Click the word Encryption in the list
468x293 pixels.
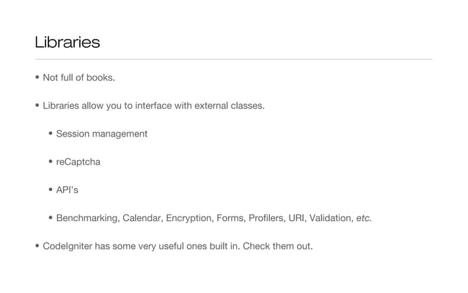(189, 218)
